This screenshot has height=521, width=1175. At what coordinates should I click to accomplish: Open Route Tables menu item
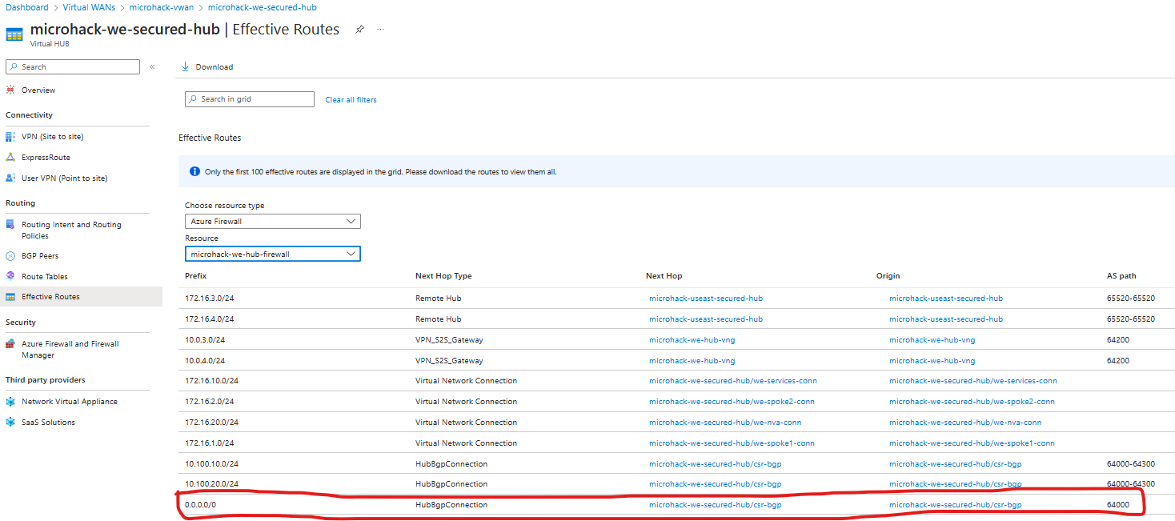pyautogui.click(x=45, y=277)
